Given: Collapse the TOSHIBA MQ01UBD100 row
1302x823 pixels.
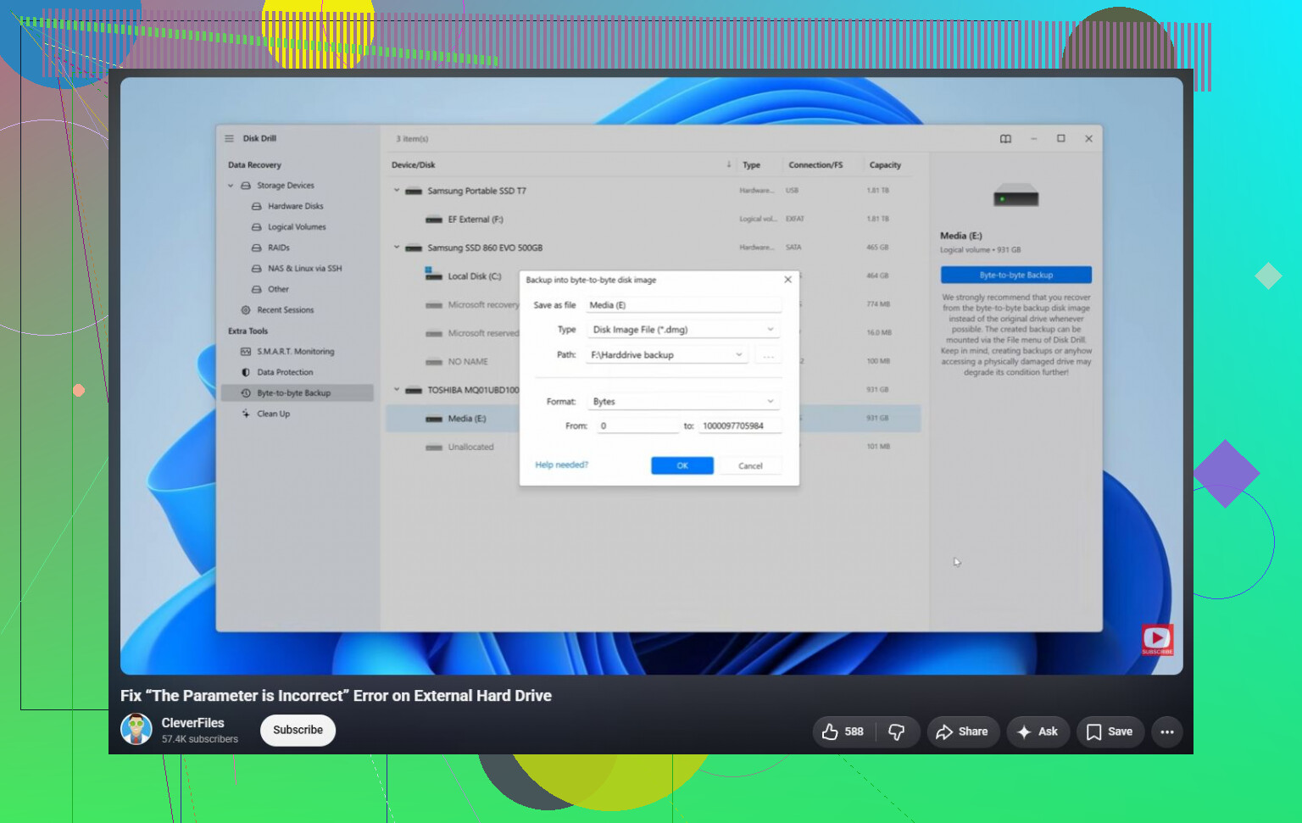Looking at the screenshot, I should (x=396, y=390).
